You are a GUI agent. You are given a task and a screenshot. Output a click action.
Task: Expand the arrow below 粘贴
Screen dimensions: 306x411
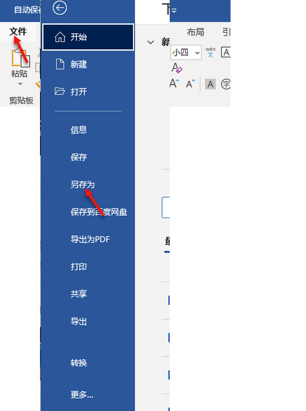[20, 84]
